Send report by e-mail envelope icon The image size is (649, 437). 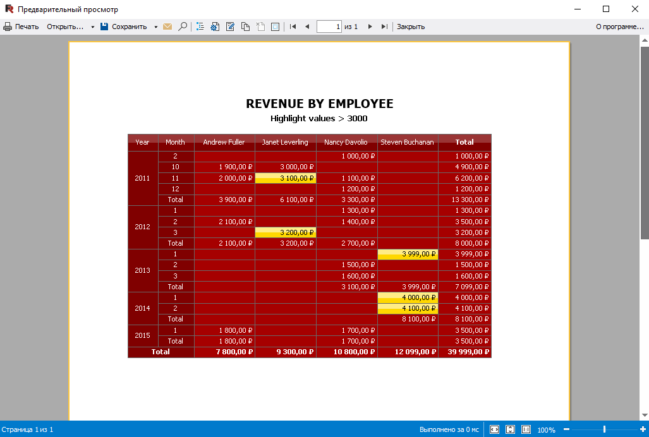coord(167,27)
